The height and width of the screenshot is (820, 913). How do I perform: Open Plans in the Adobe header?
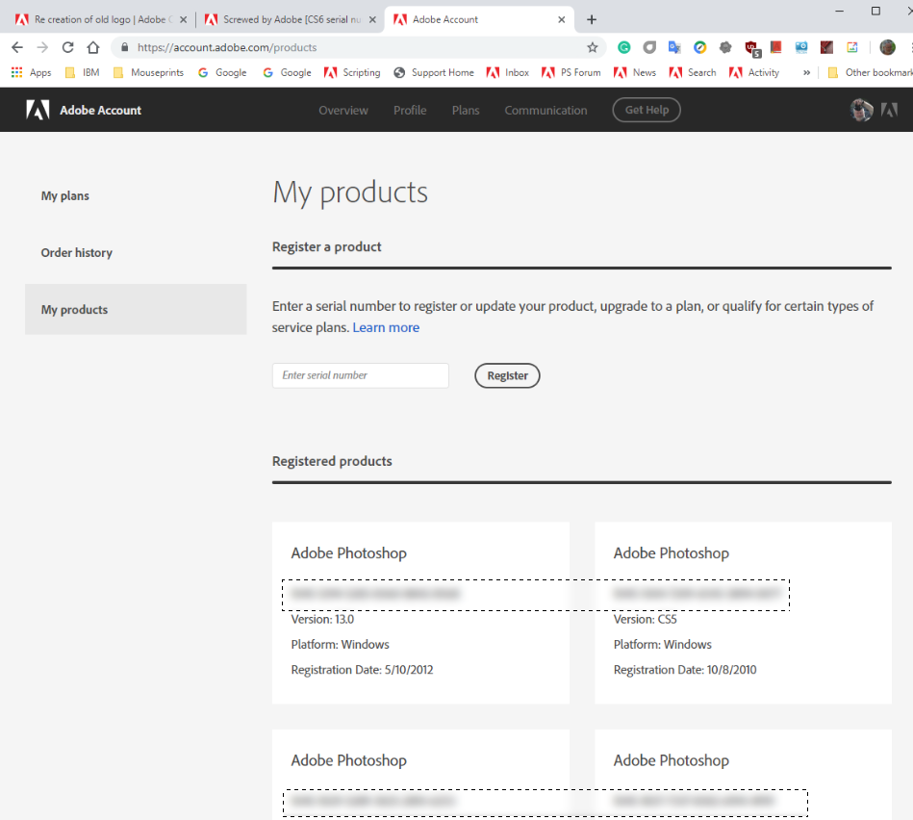466,110
